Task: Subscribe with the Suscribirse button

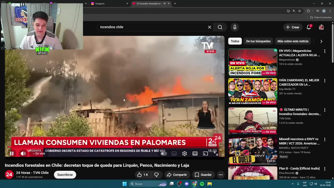Action: [65, 175]
